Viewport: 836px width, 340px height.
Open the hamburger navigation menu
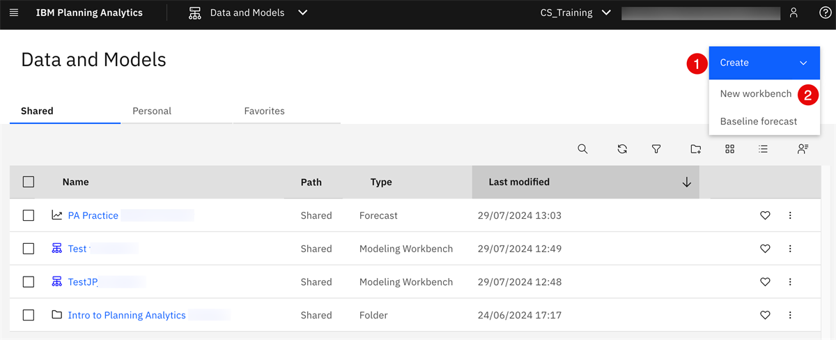pyautogui.click(x=14, y=13)
